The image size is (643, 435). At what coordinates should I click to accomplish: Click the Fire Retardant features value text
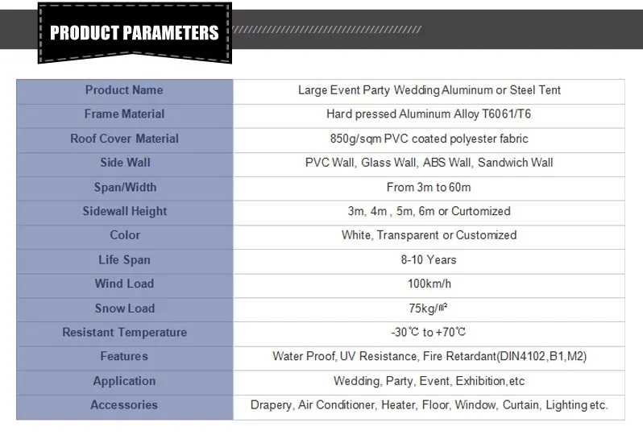tap(429, 356)
